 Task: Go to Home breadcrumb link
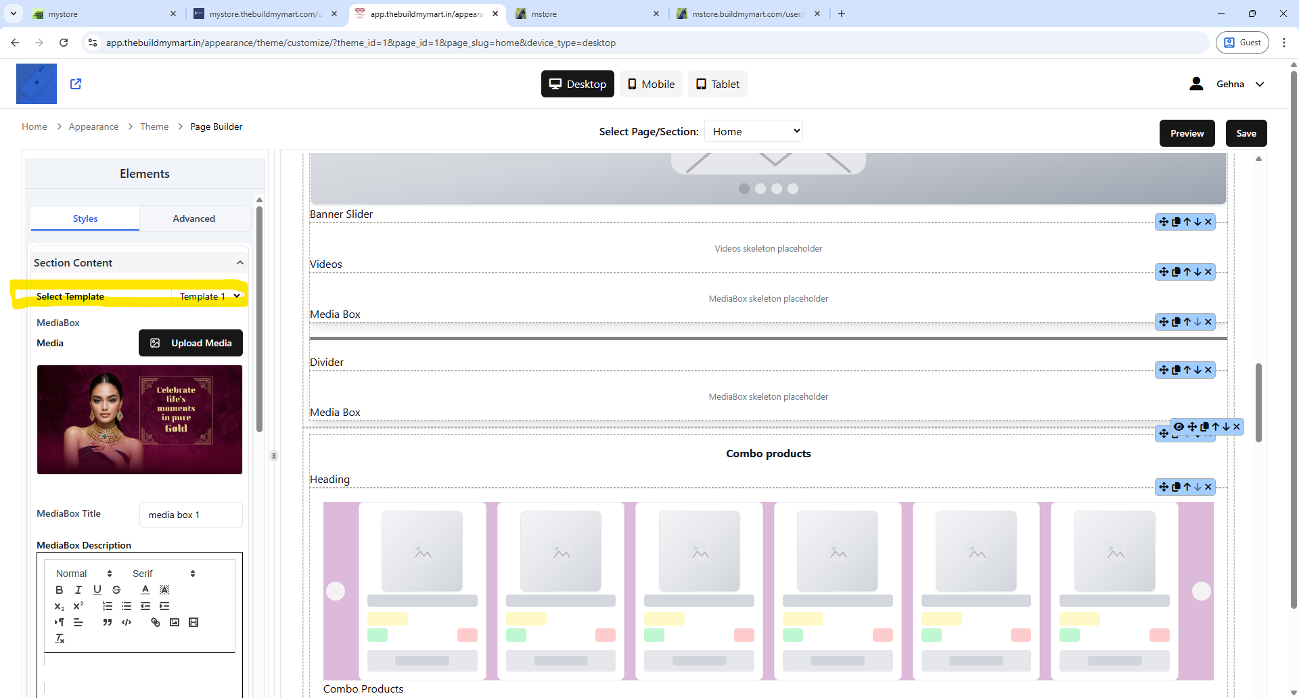click(x=35, y=126)
